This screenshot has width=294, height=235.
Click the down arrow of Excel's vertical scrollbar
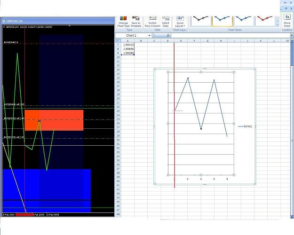tap(292, 217)
